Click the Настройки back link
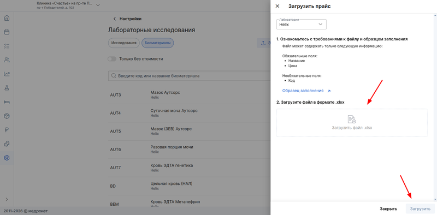437x215 pixels. click(x=130, y=19)
